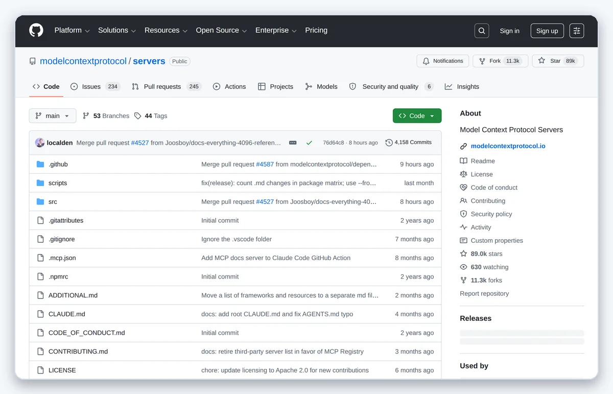Select the Code tab
The image size is (613, 394).
click(46, 86)
